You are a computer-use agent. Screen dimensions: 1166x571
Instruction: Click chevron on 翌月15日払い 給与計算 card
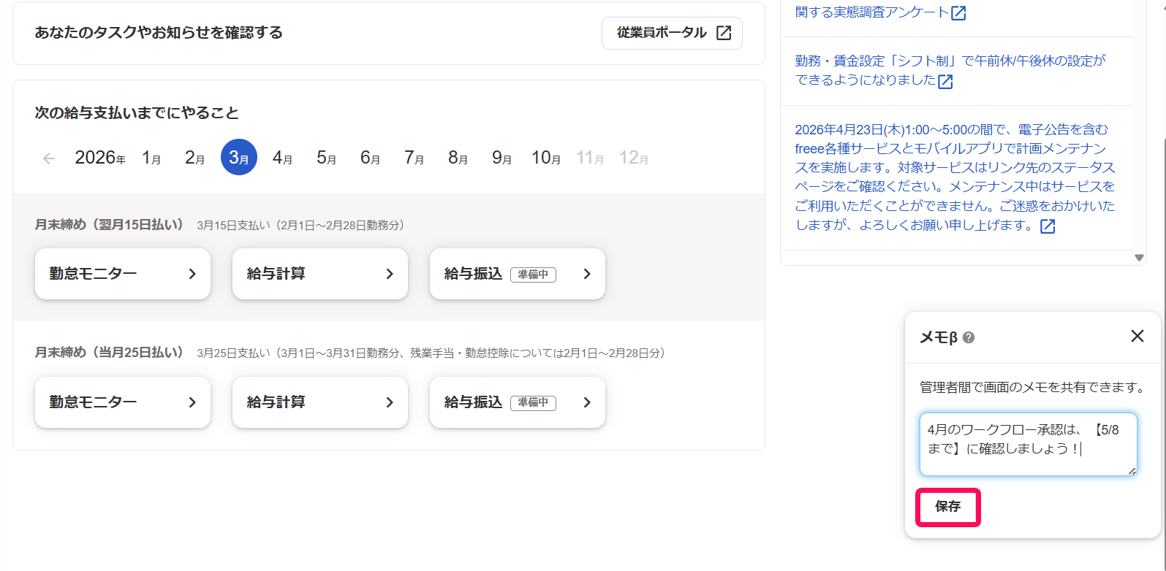(390, 274)
